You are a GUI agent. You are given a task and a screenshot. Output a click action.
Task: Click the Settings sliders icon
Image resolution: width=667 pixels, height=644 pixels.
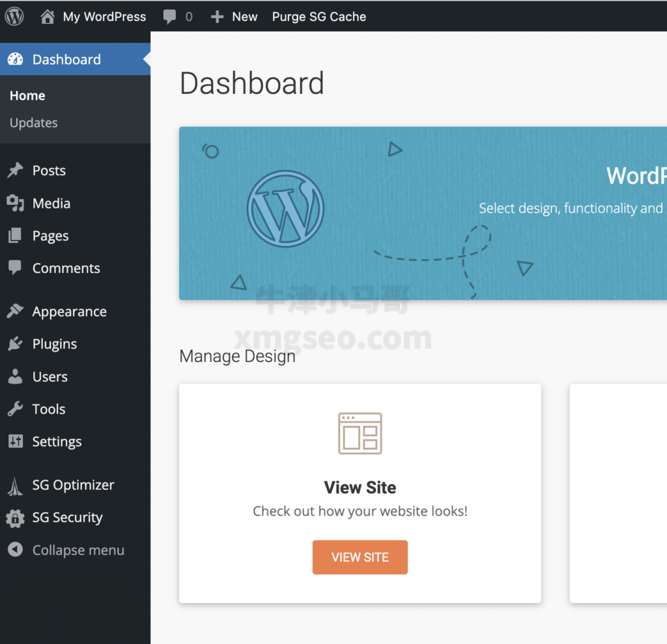[x=16, y=441]
